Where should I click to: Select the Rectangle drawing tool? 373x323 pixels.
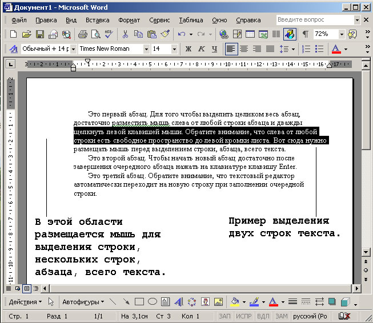139,301
